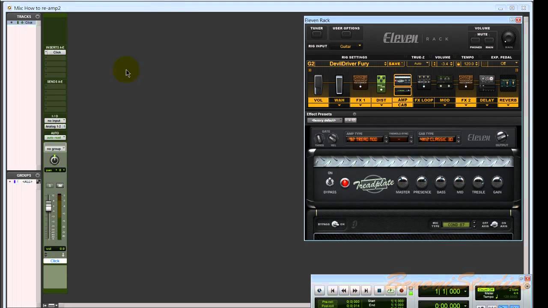Open the Exp. Pedal Off dropdown
548x308 pixels.
click(x=503, y=64)
